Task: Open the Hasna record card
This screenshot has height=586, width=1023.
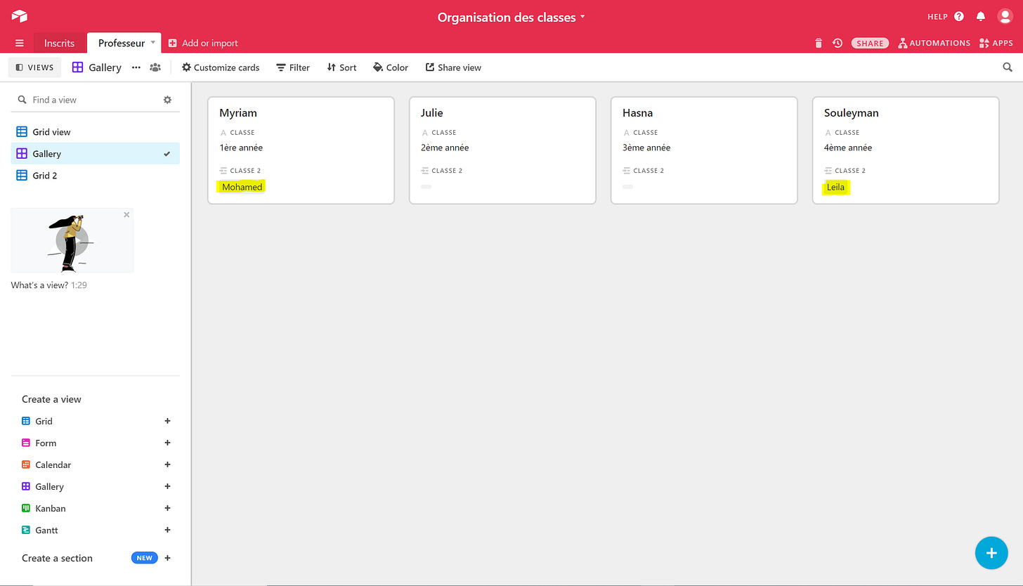Action: pyautogui.click(x=704, y=150)
